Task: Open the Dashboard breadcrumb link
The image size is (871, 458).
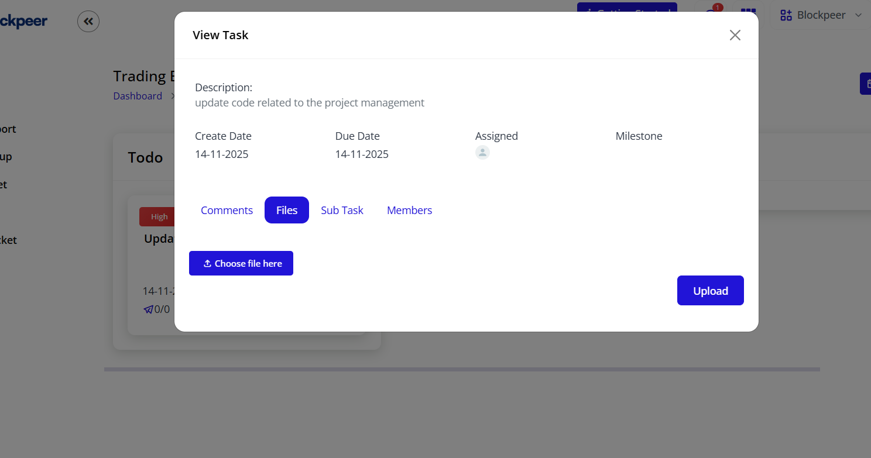Action: (x=138, y=95)
